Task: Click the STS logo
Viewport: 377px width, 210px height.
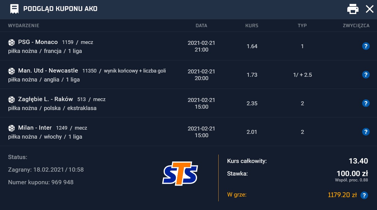Action: (180, 174)
